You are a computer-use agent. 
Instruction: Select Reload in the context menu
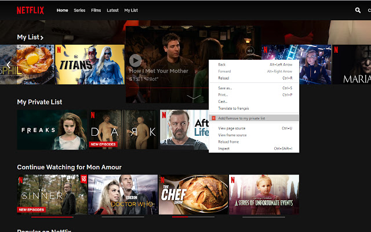click(254, 78)
